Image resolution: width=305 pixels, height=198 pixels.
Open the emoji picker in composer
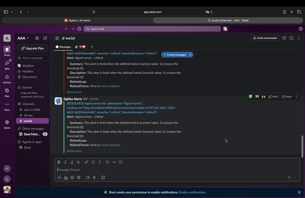point(72,177)
